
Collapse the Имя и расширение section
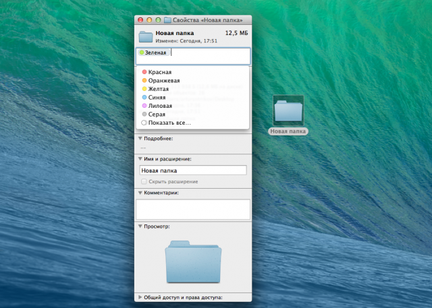tap(140, 159)
